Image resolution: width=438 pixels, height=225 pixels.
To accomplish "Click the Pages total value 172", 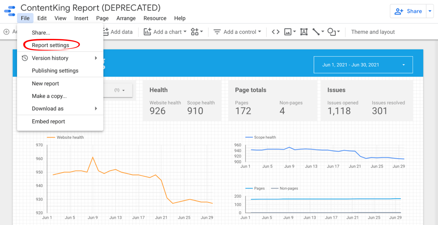I will (x=243, y=111).
